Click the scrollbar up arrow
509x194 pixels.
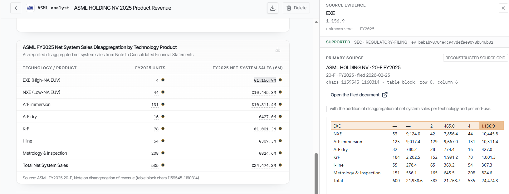click(316, 22)
